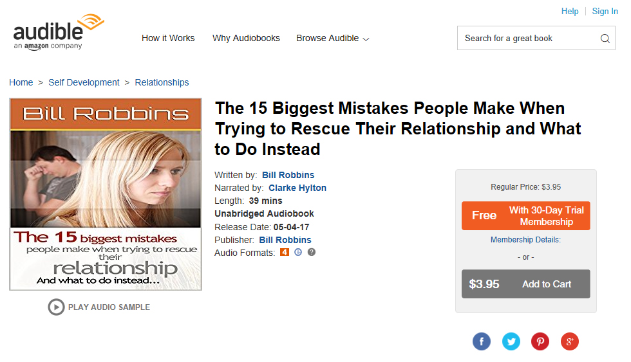631x362 pixels.
Task: Play the audio sample
Action: [x=99, y=307]
